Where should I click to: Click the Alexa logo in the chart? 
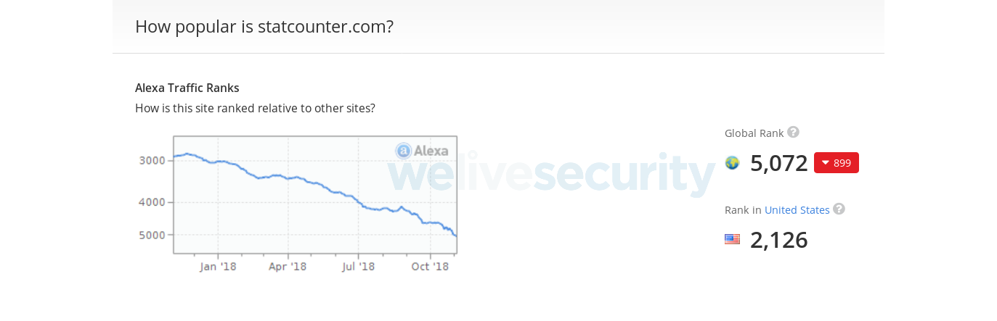pyautogui.click(x=422, y=151)
